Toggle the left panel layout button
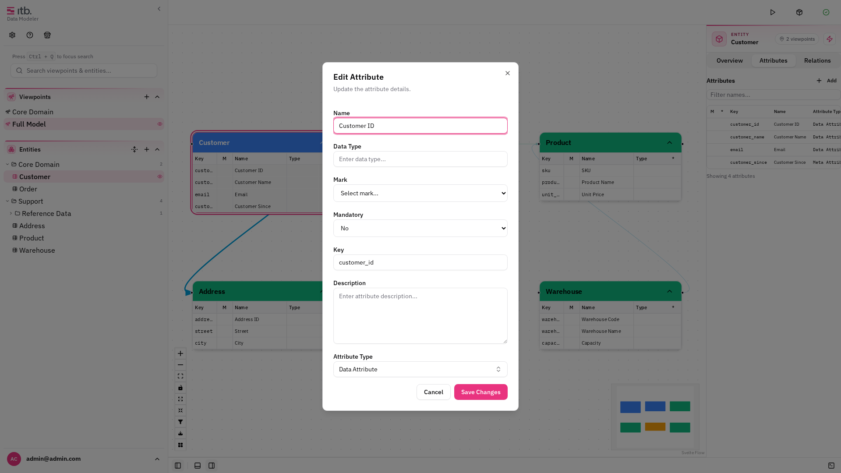This screenshot has height=473, width=841. 178,466
